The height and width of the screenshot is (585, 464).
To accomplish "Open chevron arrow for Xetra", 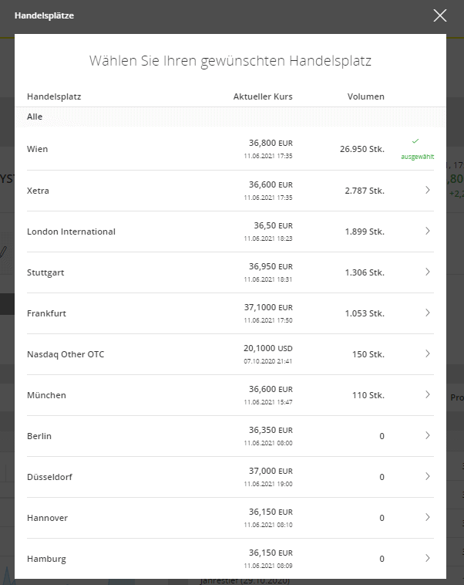I will click(428, 191).
